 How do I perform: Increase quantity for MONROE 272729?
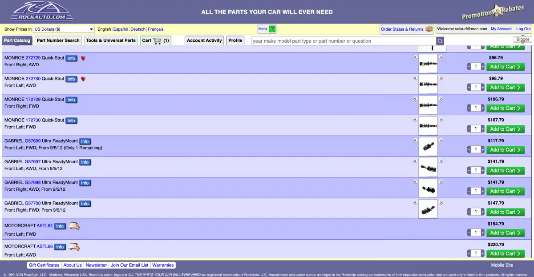click(x=482, y=67)
